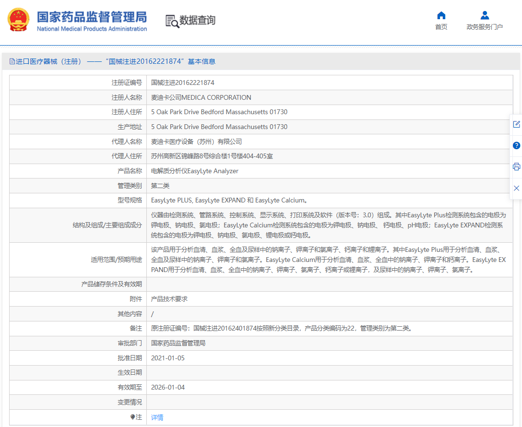Click the help question mark icon
This screenshot has height=427, width=522.
516,145
